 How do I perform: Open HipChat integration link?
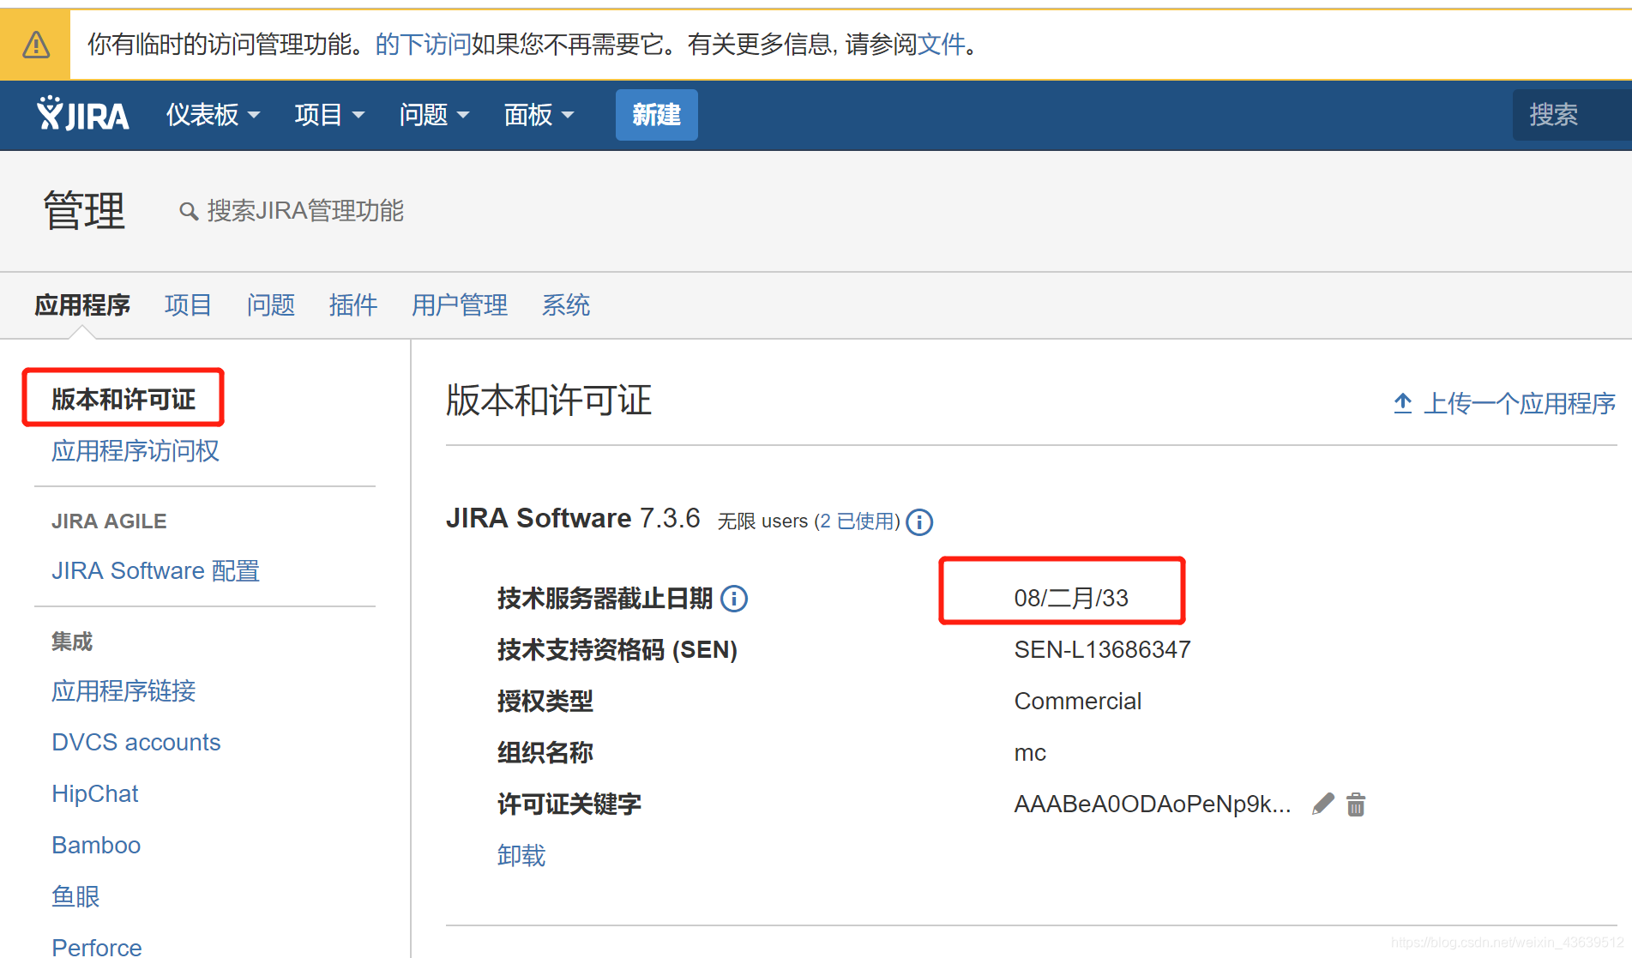(94, 794)
